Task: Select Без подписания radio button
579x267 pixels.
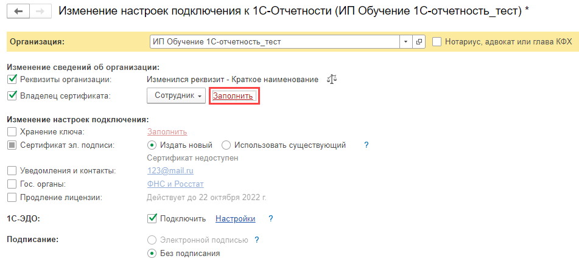Action: click(152, 254)
